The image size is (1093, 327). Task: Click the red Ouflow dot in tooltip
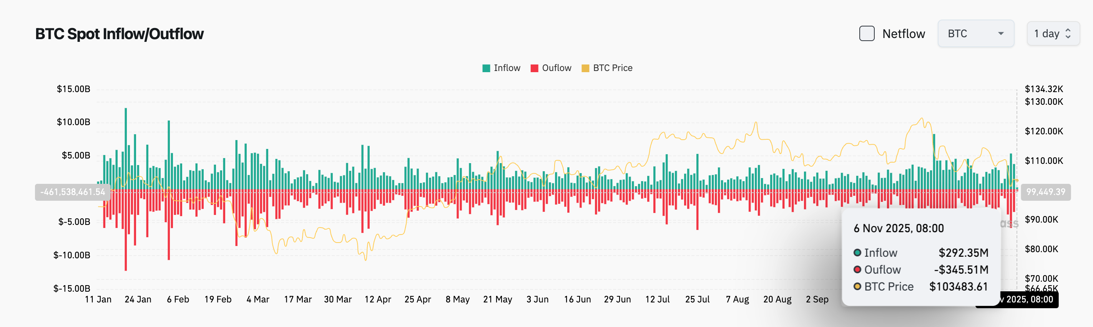tap(857, 270)
